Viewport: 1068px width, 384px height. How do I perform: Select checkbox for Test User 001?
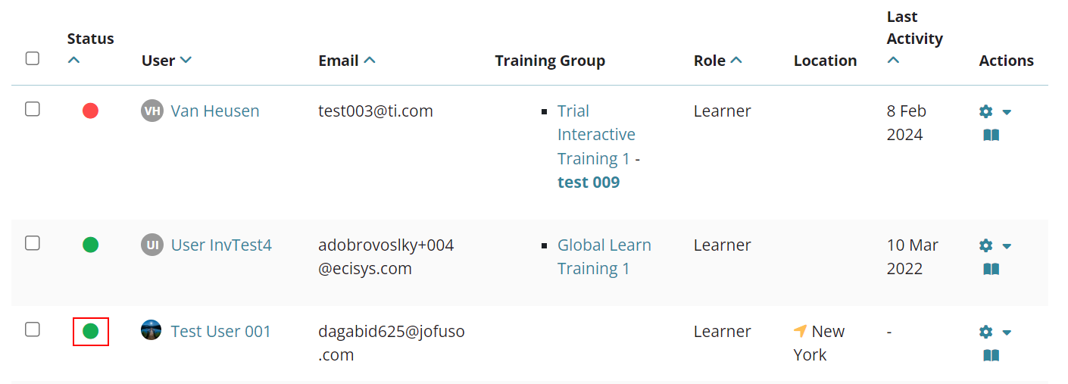click(33, 329)
